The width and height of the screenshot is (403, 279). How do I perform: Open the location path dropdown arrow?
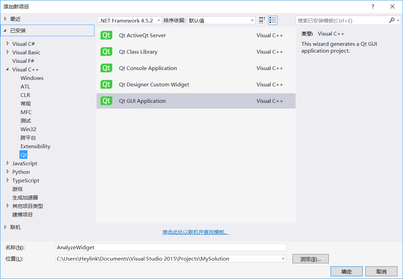coord(283,259)
